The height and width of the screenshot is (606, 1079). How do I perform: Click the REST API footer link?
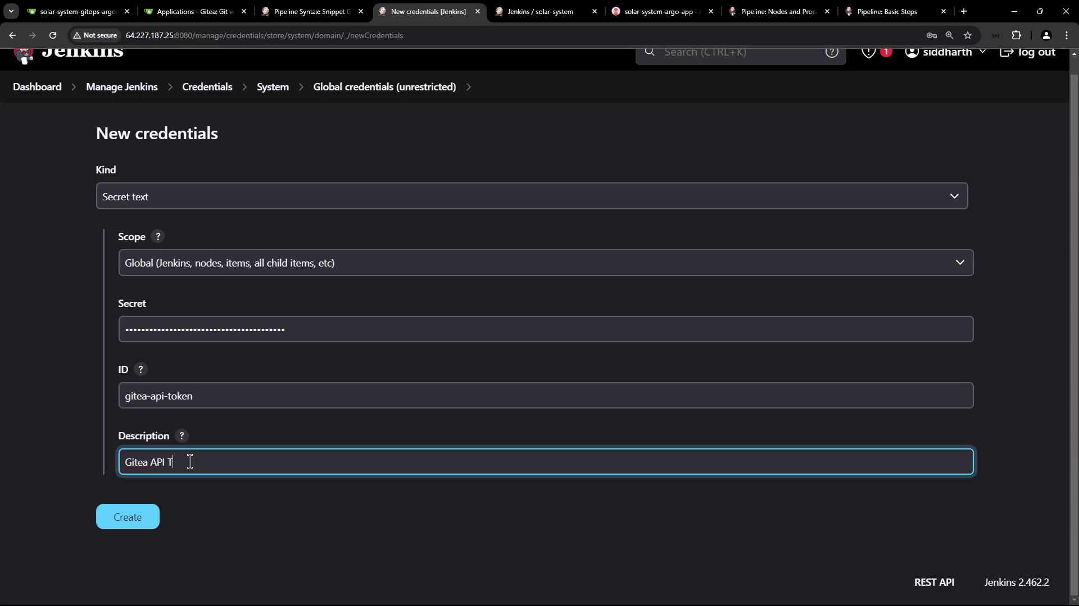pyautogui.click(x=933, y=582)
